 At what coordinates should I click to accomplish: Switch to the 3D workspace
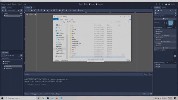tap(86, 4)
